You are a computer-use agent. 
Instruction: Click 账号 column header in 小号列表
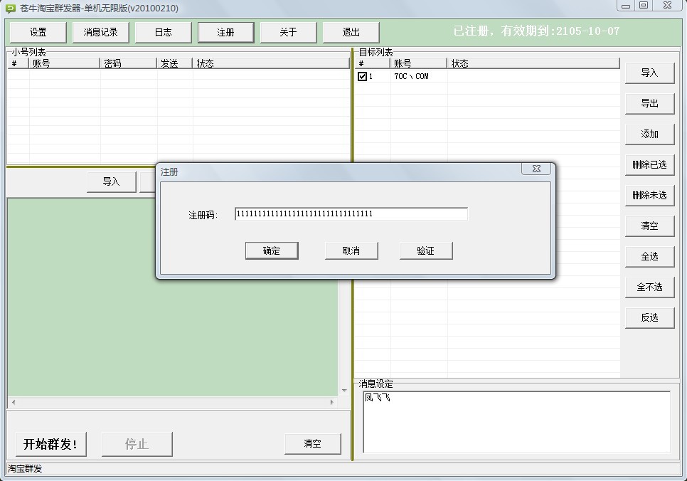tap(65, 63)
